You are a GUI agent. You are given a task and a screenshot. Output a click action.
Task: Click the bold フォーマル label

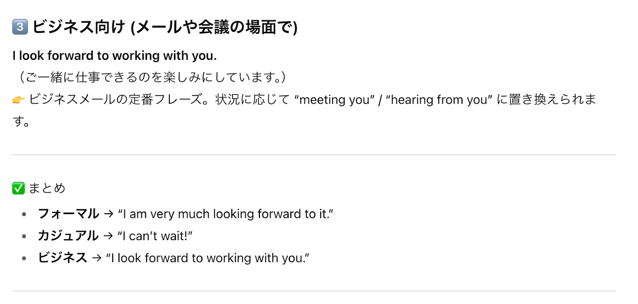tap(68, 214)
